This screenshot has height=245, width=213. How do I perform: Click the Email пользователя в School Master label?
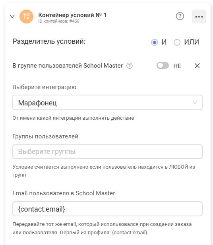[x=64, y=193]
